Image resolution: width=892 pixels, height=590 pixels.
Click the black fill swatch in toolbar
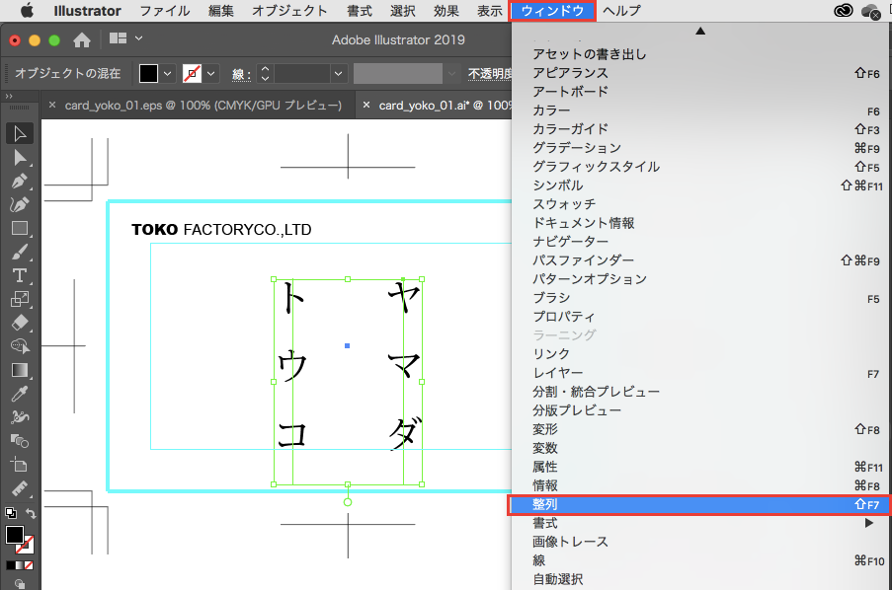pyautogui.click(x=14, y=535)
